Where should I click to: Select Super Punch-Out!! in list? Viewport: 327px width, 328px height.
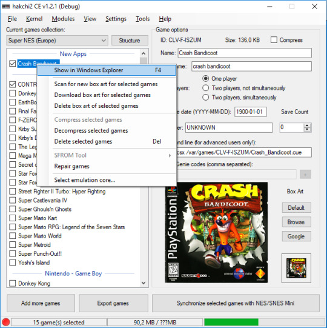tap(40, 253)
